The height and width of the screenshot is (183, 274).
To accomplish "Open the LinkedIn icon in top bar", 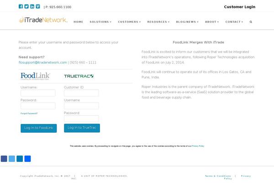I will tap(32, 6).
